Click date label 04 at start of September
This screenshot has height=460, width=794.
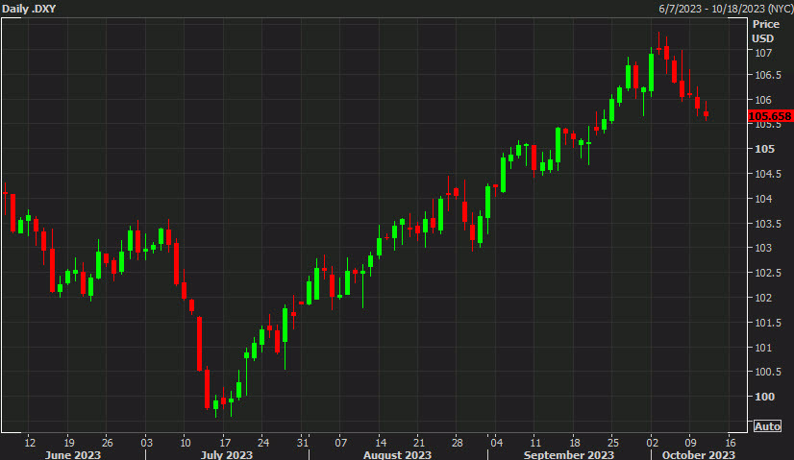pos(496,443)
